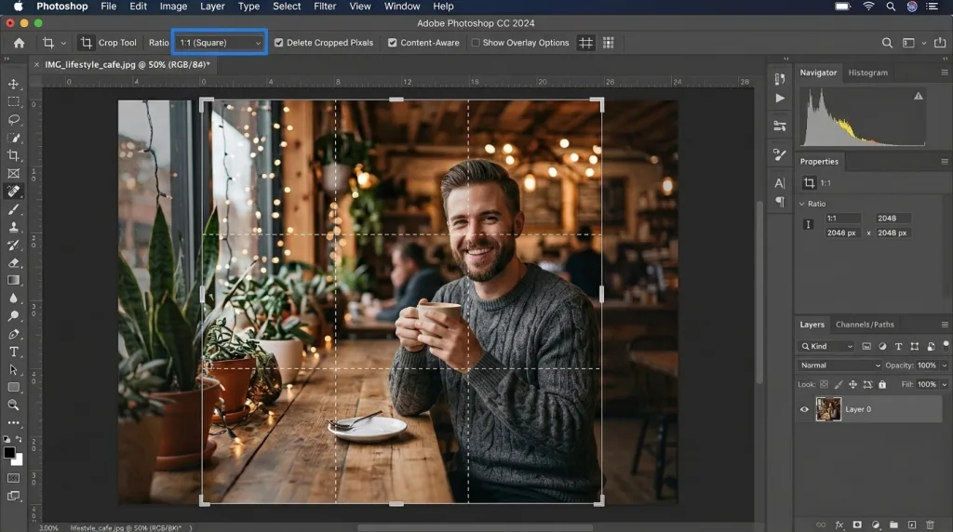The height and width of the screenshot is (532, 953).
Task: Click the Create new group folder icon
Action: tap(893, 525)
